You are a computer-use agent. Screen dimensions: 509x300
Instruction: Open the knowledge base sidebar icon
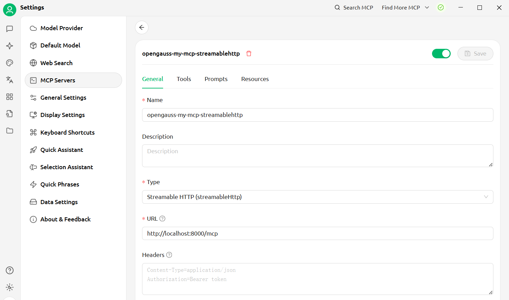coord(9,114)
